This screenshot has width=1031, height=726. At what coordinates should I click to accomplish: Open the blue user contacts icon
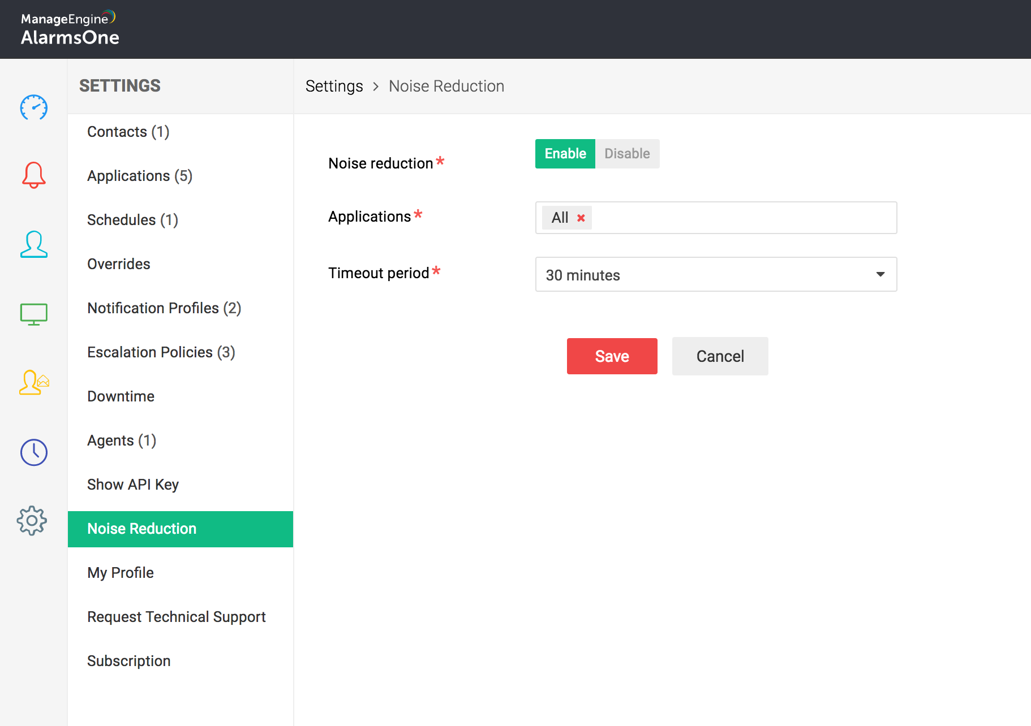coord(34,244)
